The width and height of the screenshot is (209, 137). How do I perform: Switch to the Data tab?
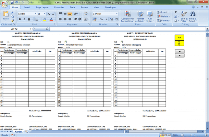pyautogui.click(x=72, y=7)
